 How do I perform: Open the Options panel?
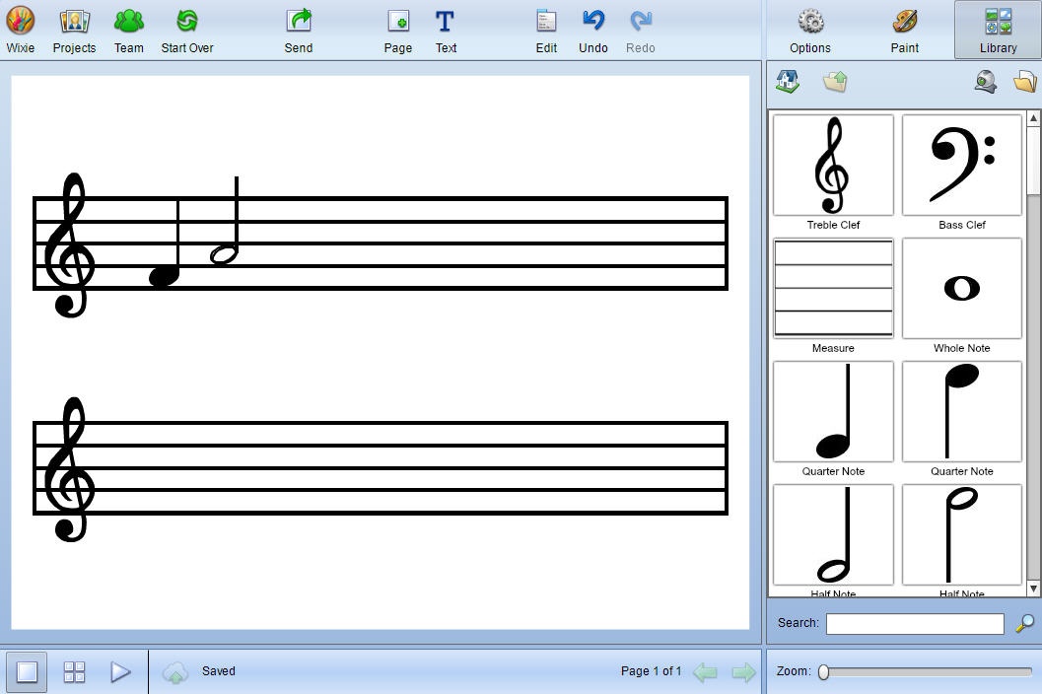[809, 28]
